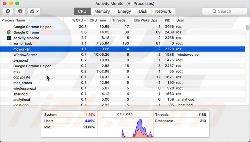The width and height of the screenshot is (250, 142).
Task: Select the mds process row
Action: (x=122, y=71)
